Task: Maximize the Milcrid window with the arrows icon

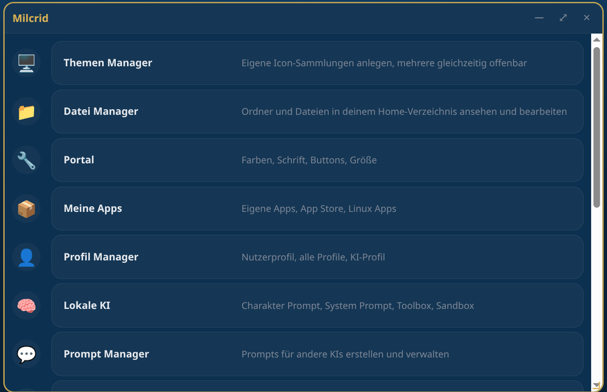Action: coord(563,18)
